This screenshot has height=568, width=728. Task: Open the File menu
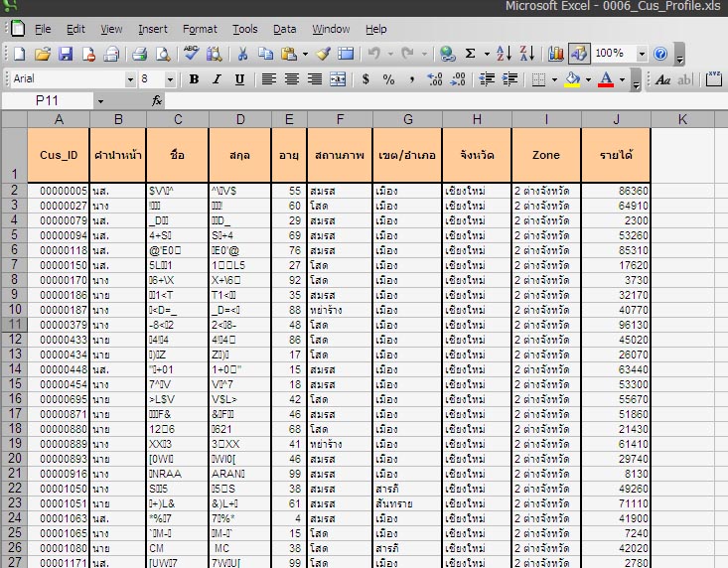[43, 29]
